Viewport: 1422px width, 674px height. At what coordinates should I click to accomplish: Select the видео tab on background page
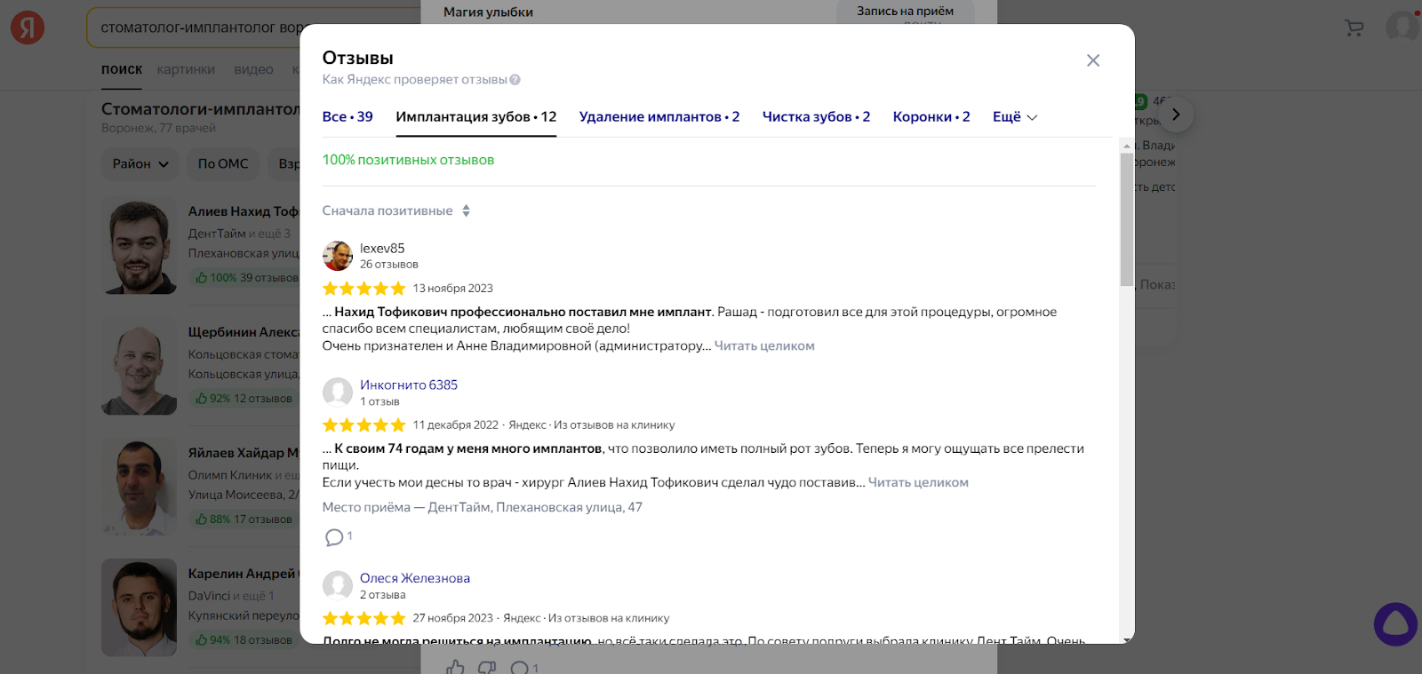click(253, 69)
